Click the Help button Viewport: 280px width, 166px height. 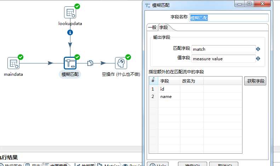pos(158,164)
